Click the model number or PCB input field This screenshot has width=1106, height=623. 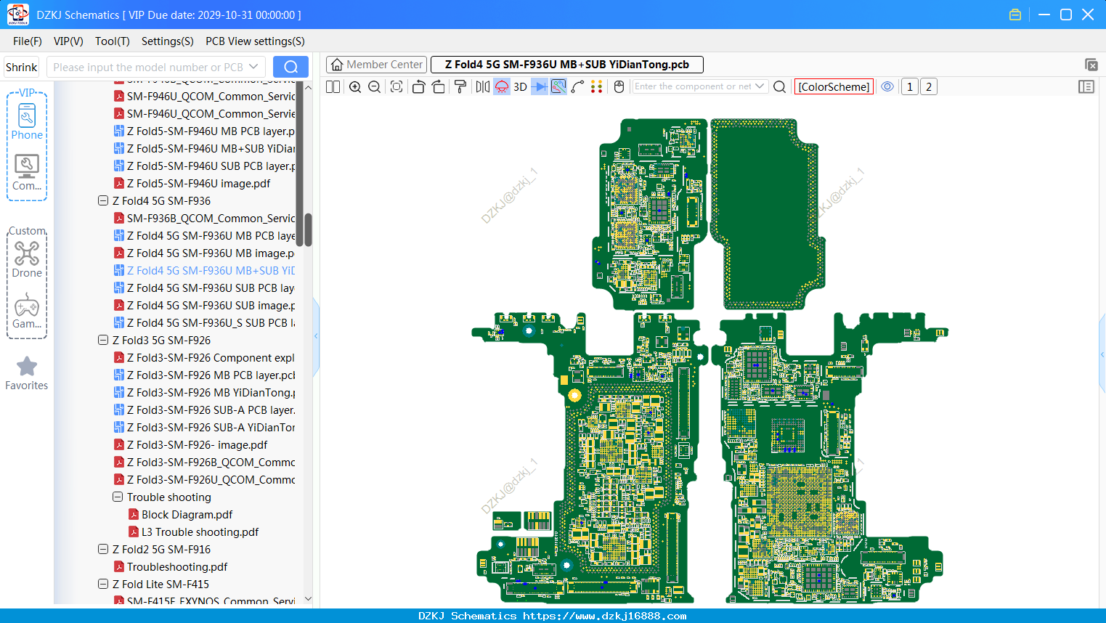tap(155, 67)
